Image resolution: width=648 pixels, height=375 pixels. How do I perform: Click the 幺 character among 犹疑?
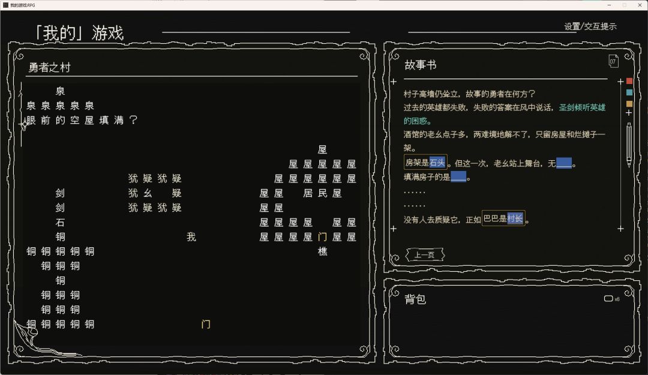click(148, 193)
